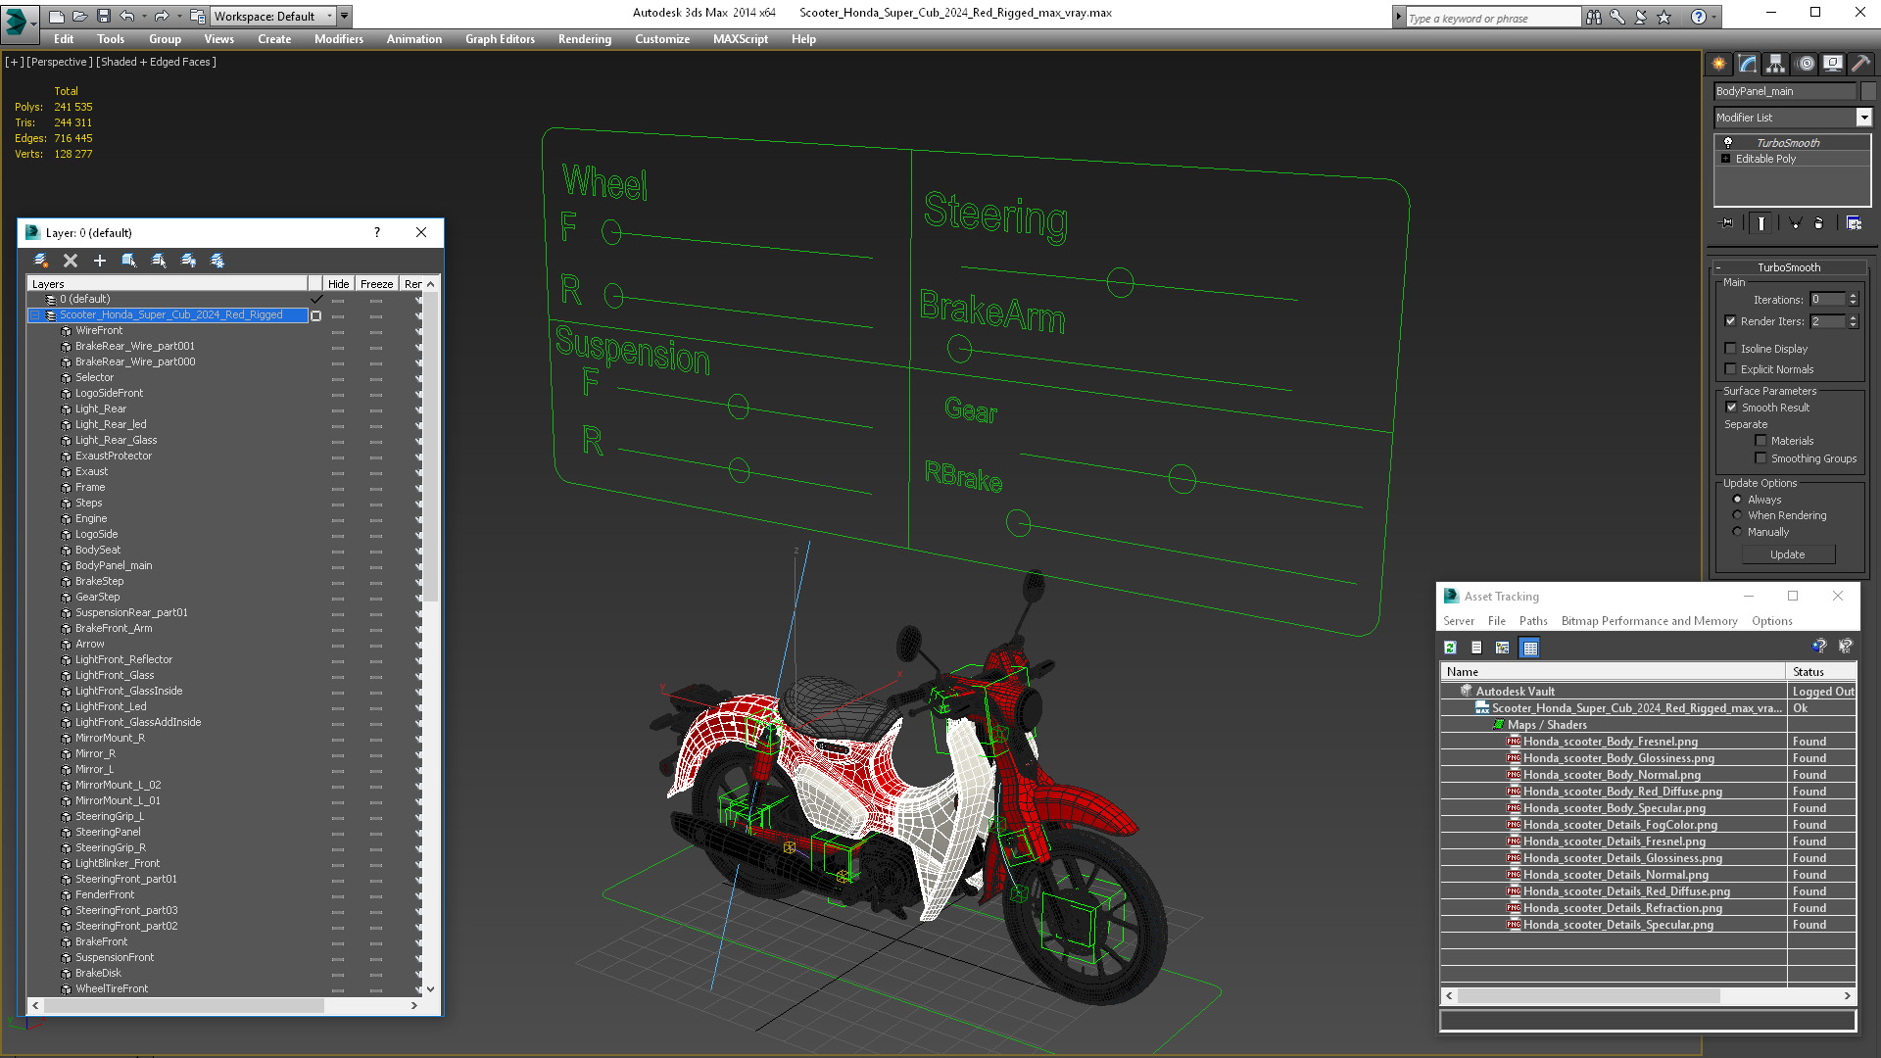Click Tree View icon in Asset Tracking toolbar
Image resolution: width=1881 pixels, height=1058 pixels.
pyautogui.click(x=1503, y=648)
